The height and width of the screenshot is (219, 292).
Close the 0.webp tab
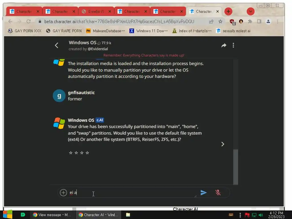[x=110, y=11]
